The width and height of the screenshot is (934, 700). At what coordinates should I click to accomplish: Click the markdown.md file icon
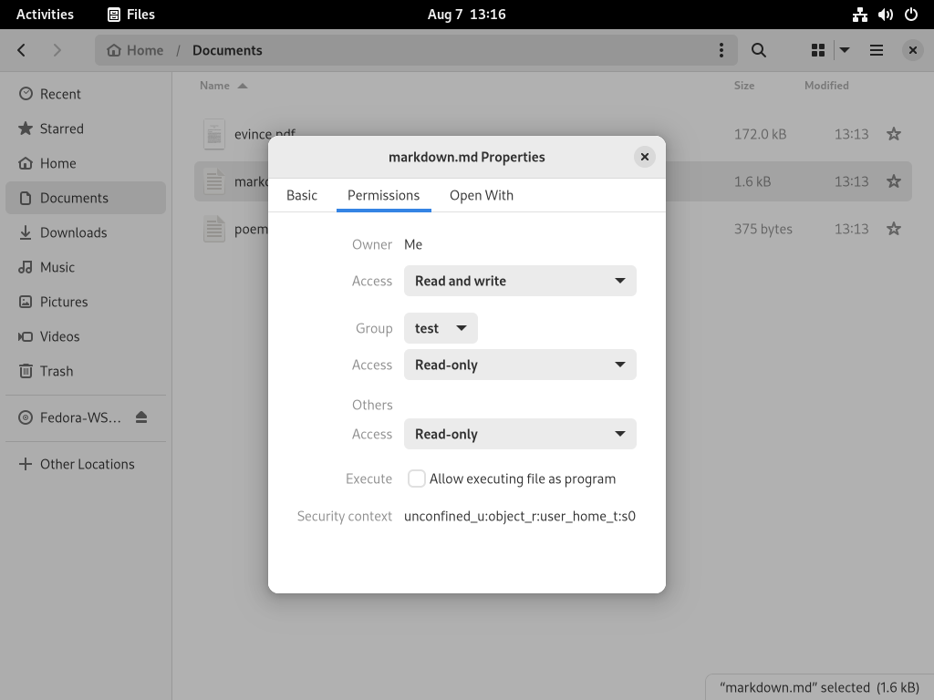[213, 181]
